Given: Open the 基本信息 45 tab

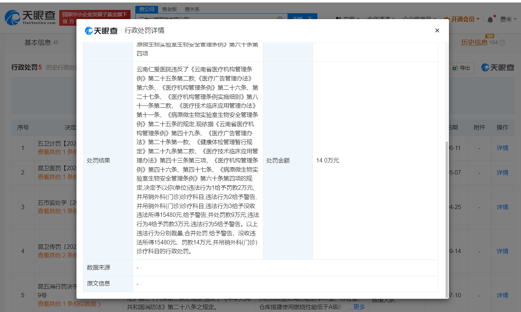Looking at the screenshot, I should click(x=41, y=43).
